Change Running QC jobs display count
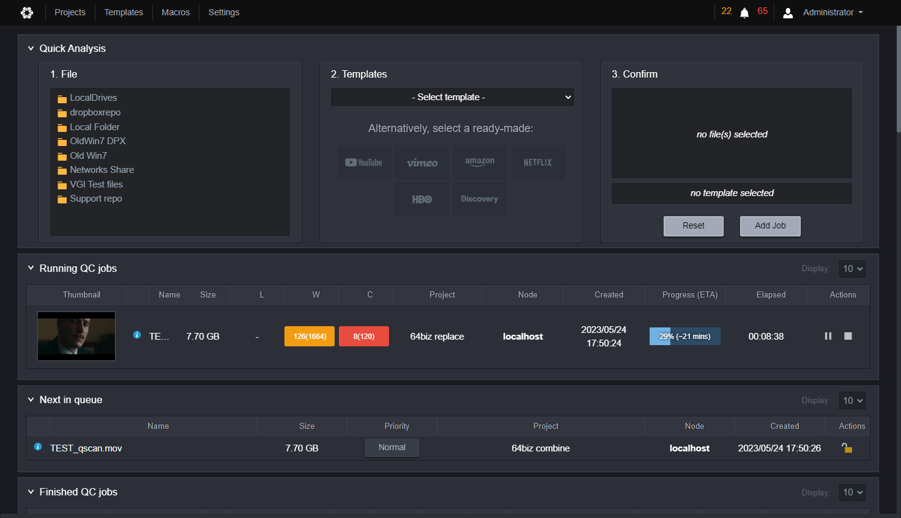 point(852,269)
